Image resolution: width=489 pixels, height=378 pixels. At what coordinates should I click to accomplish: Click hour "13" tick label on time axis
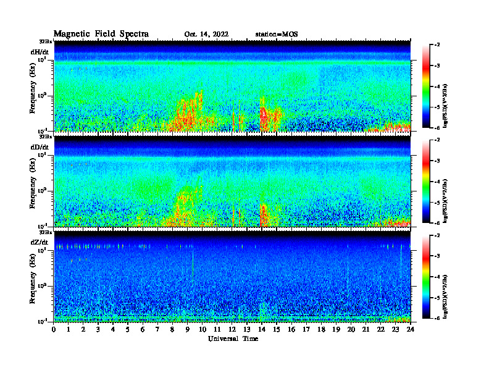[247, 329]
